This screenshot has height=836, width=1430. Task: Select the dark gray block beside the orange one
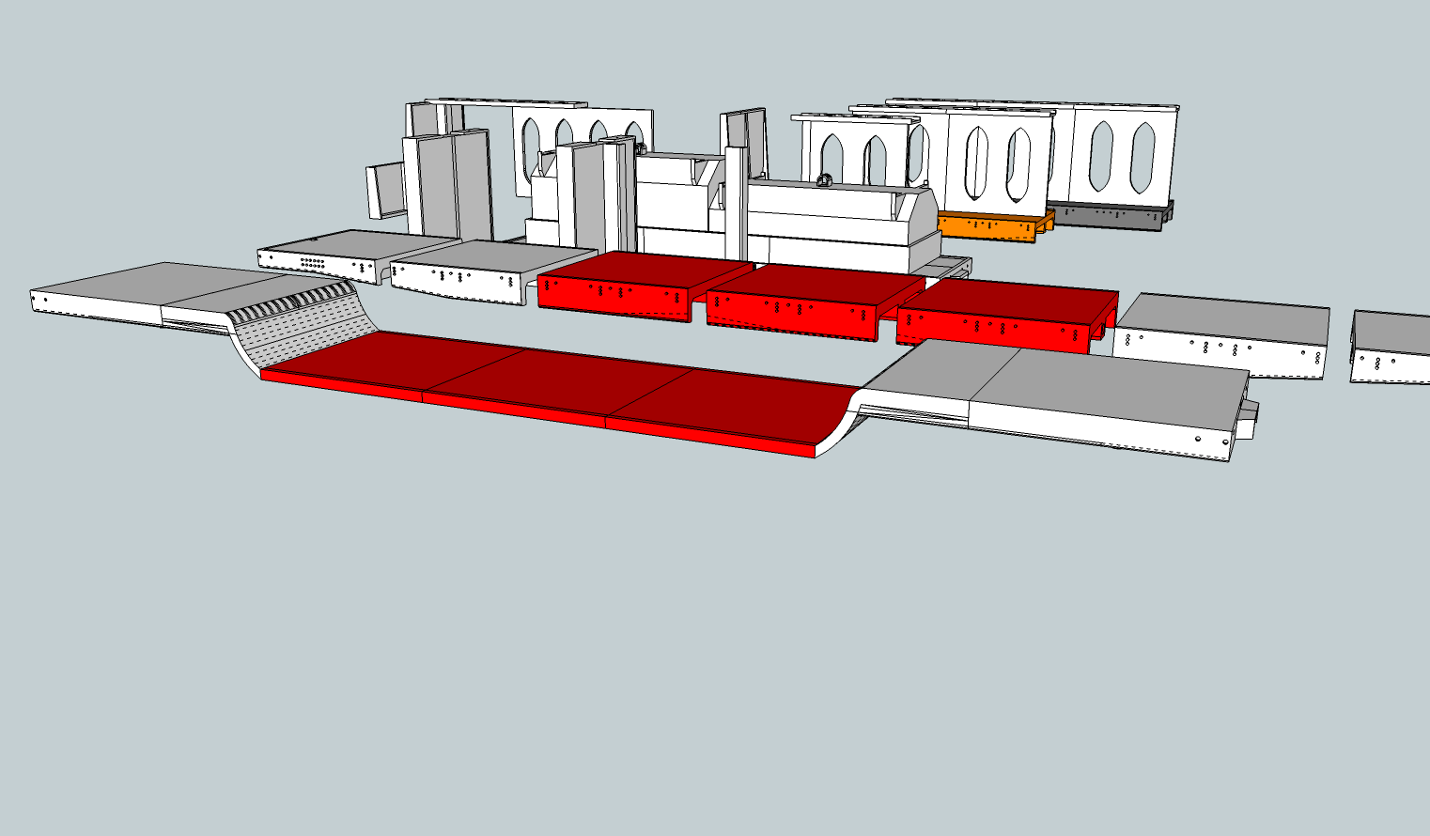coord(1109,214)
